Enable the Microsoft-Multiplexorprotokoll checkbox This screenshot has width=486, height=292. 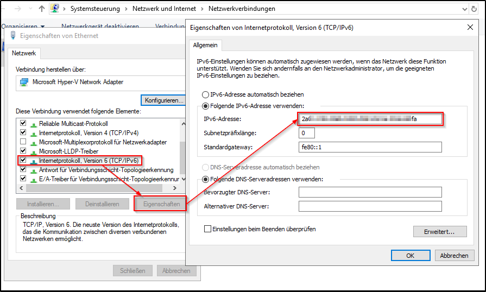click(23, 142)
